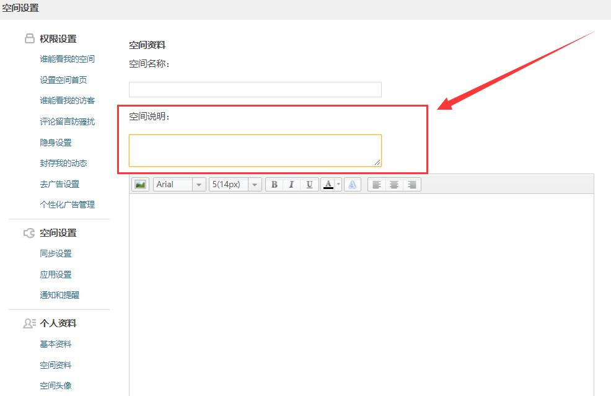The height and width of the screenshot is (396, 611).
Task: Click the lock icon beside 权限设置
Action: pyautogui.click(x=30, y=38)
